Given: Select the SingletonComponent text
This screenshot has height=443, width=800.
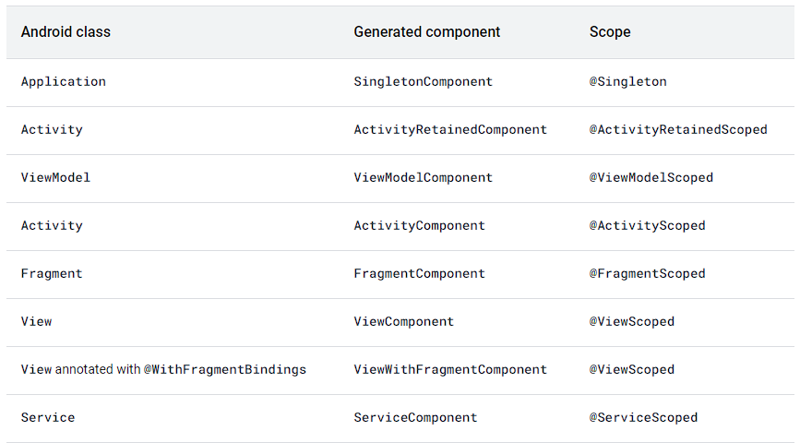Looking at the screenshot, I should pyautogui.click(x=423, y=81).
